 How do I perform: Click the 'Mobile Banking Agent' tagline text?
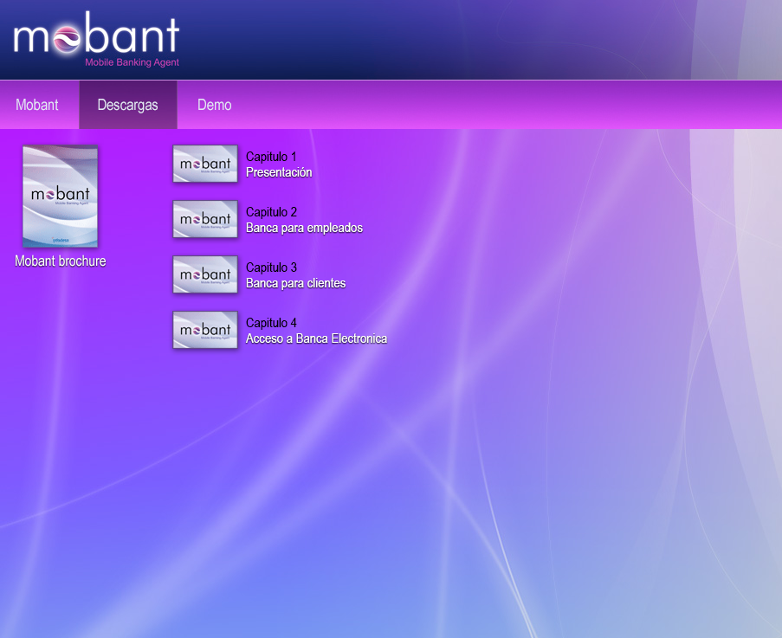[x=132, y=62]
